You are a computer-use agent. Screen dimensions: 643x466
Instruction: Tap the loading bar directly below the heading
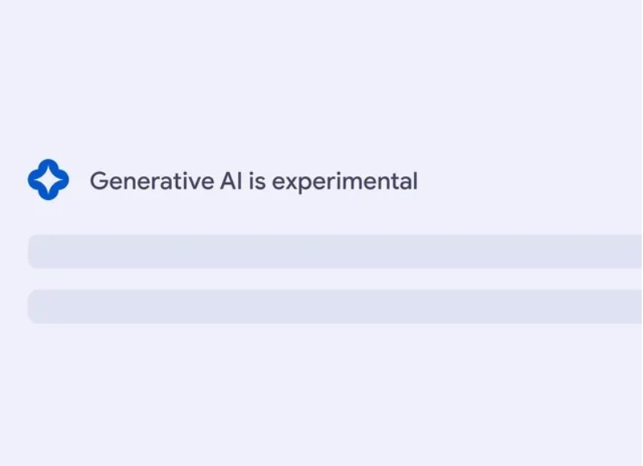(x=335, y=251)
